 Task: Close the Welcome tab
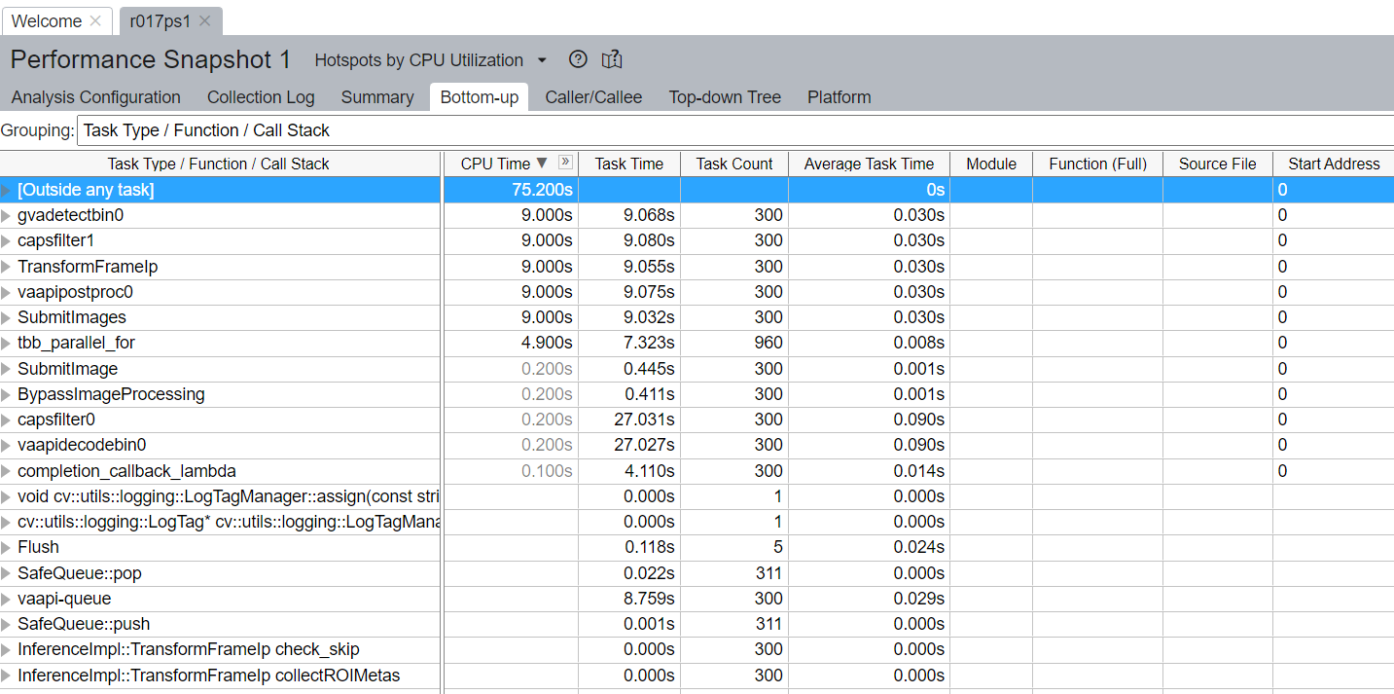[x=94, y=20]
